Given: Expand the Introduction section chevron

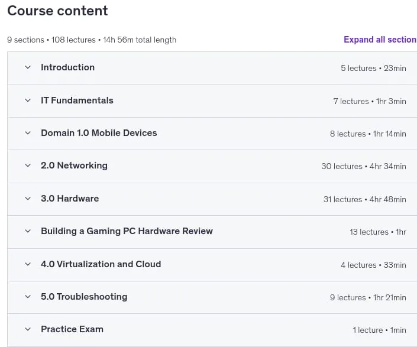Looking at the screenshot, I should click(x=28, y=67).
